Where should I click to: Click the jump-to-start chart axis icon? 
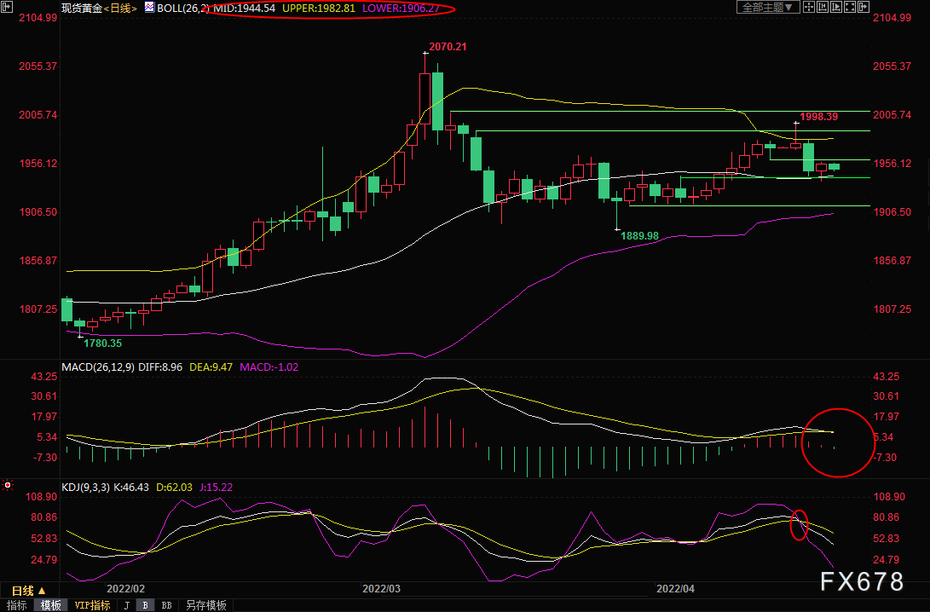[823, 7]
